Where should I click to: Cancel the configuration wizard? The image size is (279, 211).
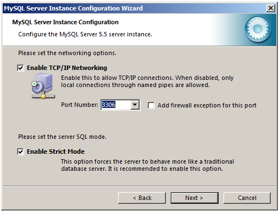[247, 198]
